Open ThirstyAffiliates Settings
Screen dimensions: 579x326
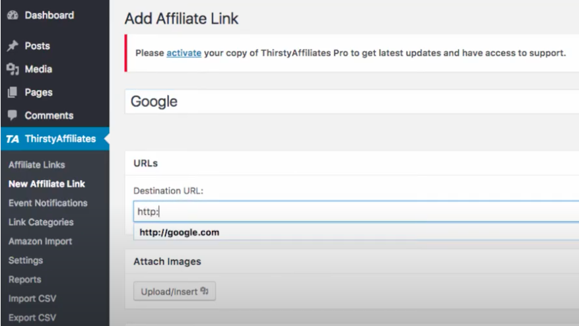click(x=26, y=261)
